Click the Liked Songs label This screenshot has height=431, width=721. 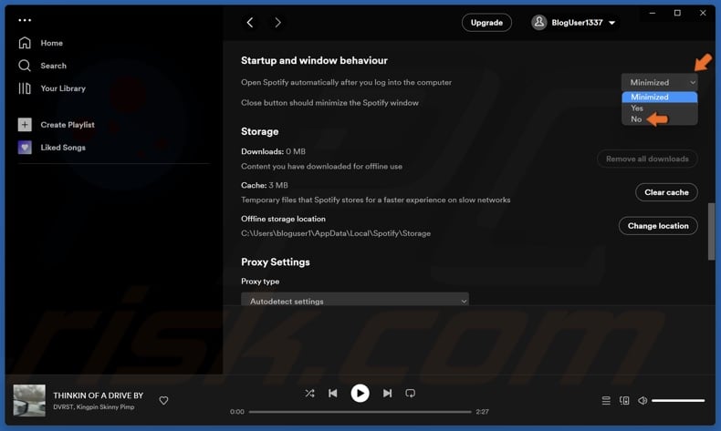coord(63,148)
